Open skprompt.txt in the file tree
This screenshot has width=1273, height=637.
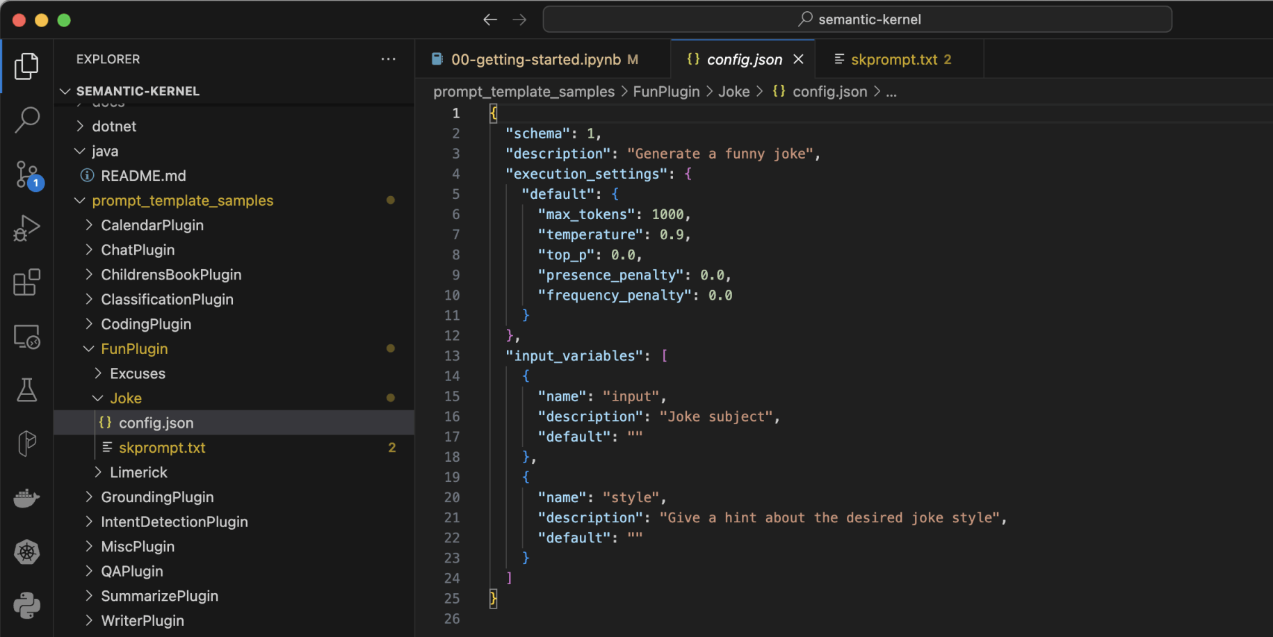point(161,448)
